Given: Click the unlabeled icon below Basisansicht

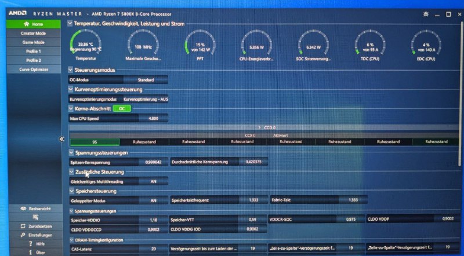Looking at the screenshot, I should (x=35, y=218).
